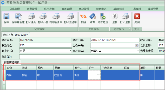Click 打印退款 print refund icon
This screenshot has width=165, height=90.
(x=125, y=16)
